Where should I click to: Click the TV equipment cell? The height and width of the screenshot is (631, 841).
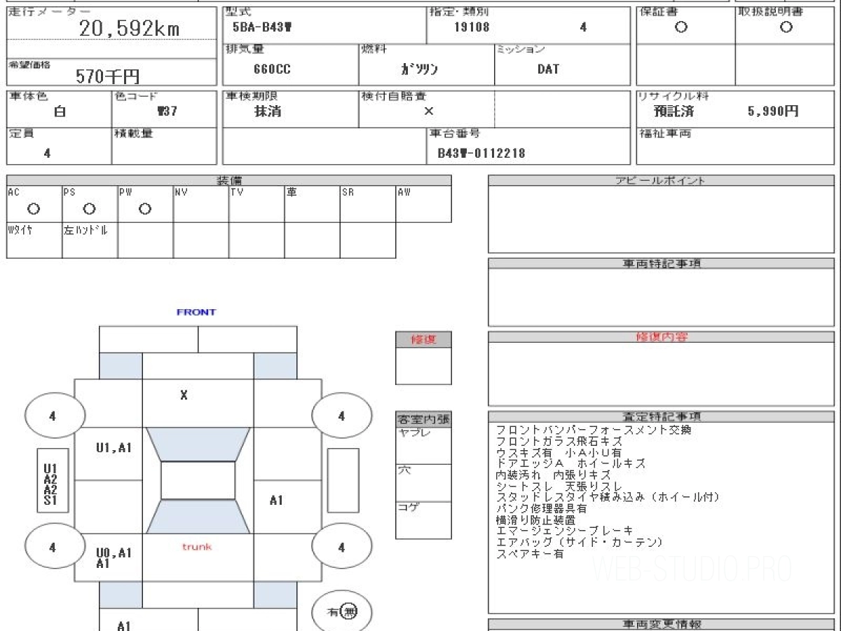coord(257,204)
